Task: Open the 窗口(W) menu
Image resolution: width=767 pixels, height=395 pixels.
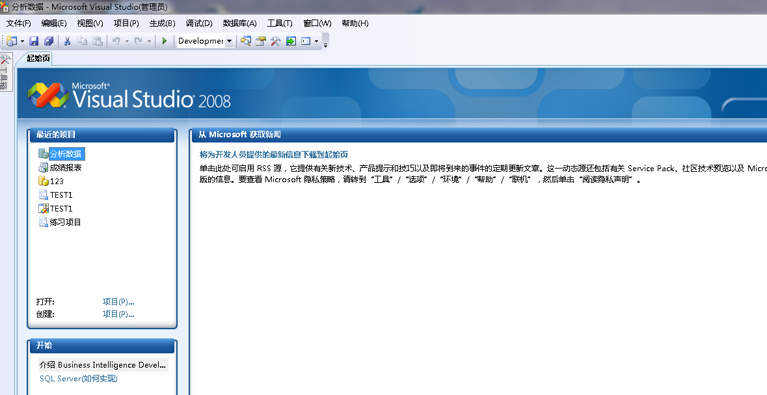Action: point(317,23)
